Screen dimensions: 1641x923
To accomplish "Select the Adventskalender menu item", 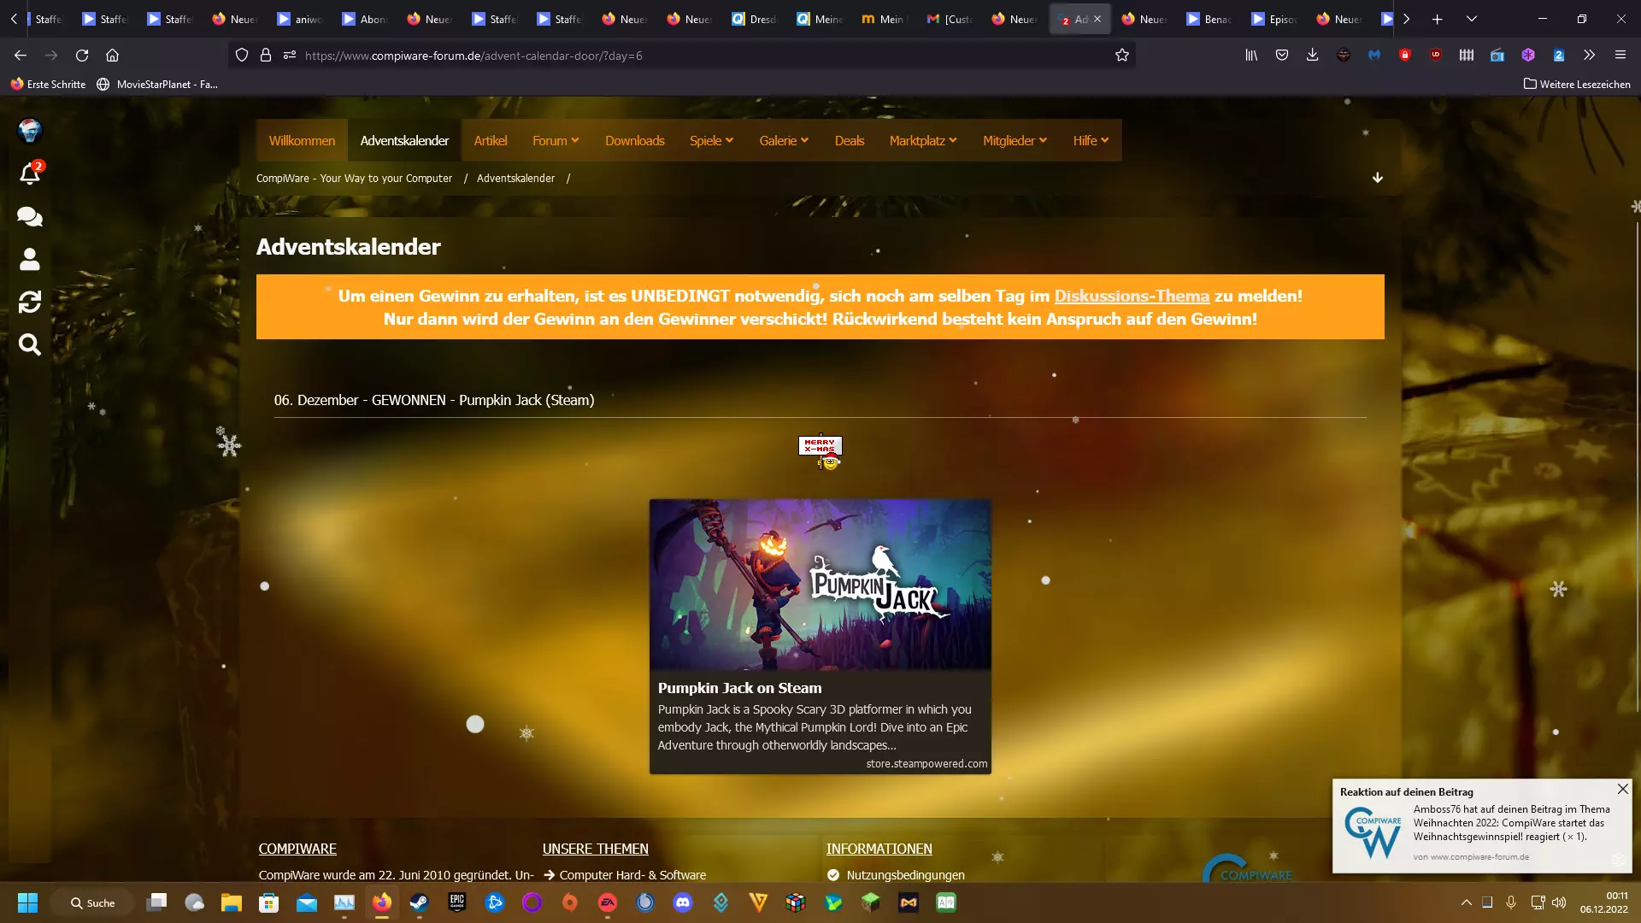I will (x=404, y=141).
